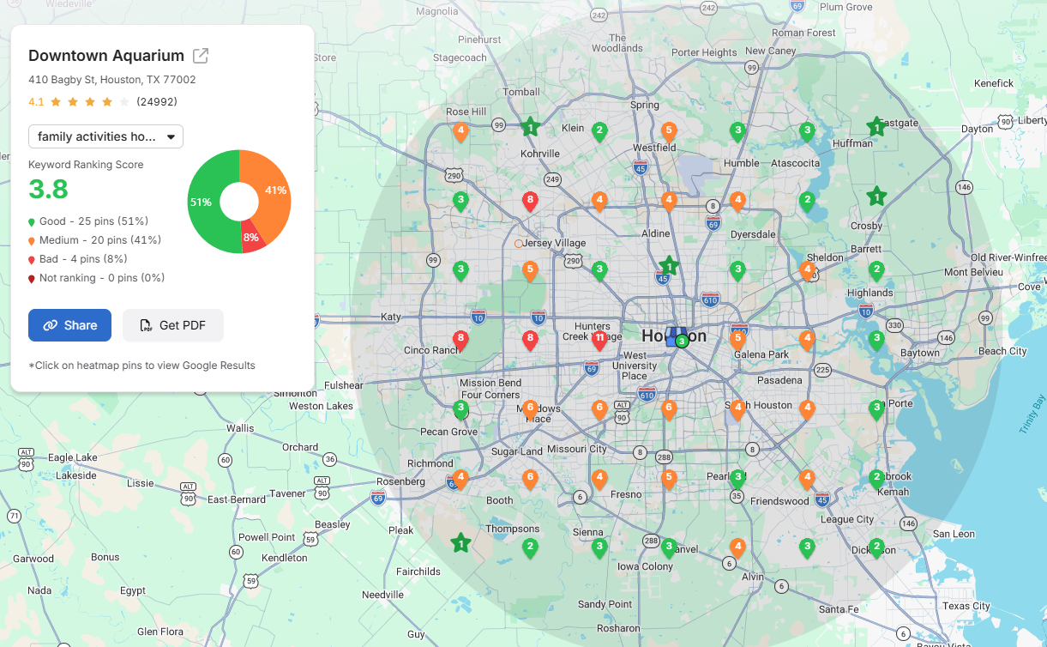Click the star rating row
This screenshot has height=647, width=1047.
(89, 102)
